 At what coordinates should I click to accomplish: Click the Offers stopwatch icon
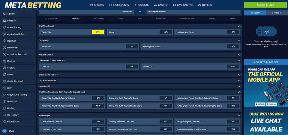click(x=199, y=5)
